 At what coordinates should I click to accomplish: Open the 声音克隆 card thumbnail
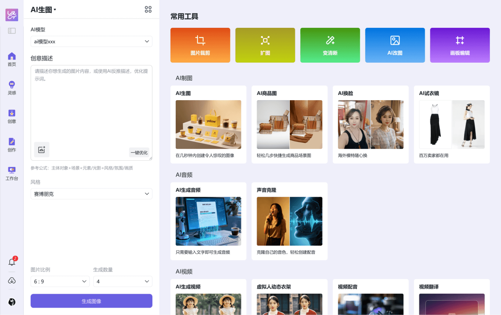click(x=289, y=221)
